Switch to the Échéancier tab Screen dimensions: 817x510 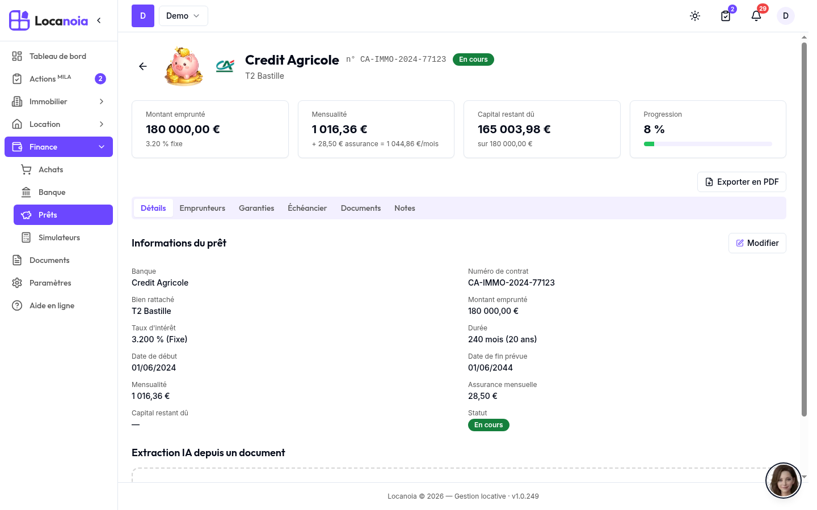tap(308, 208)
